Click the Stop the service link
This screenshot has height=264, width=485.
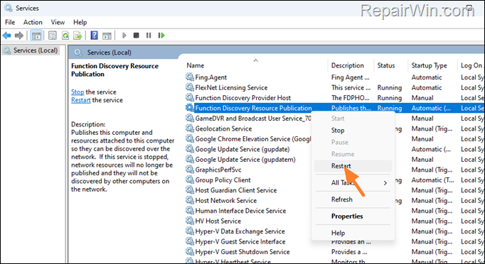[78, 92]
